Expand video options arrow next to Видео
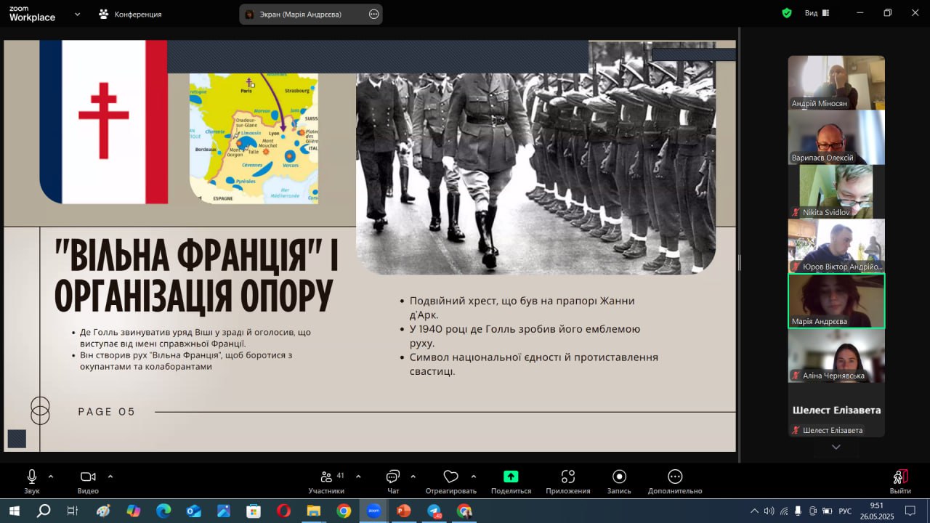Image resolution: width=930 pixels, height=523 pixels. [110, 477]
